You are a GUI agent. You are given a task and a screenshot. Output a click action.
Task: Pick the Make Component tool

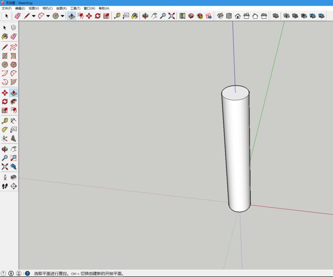[13, 28]
